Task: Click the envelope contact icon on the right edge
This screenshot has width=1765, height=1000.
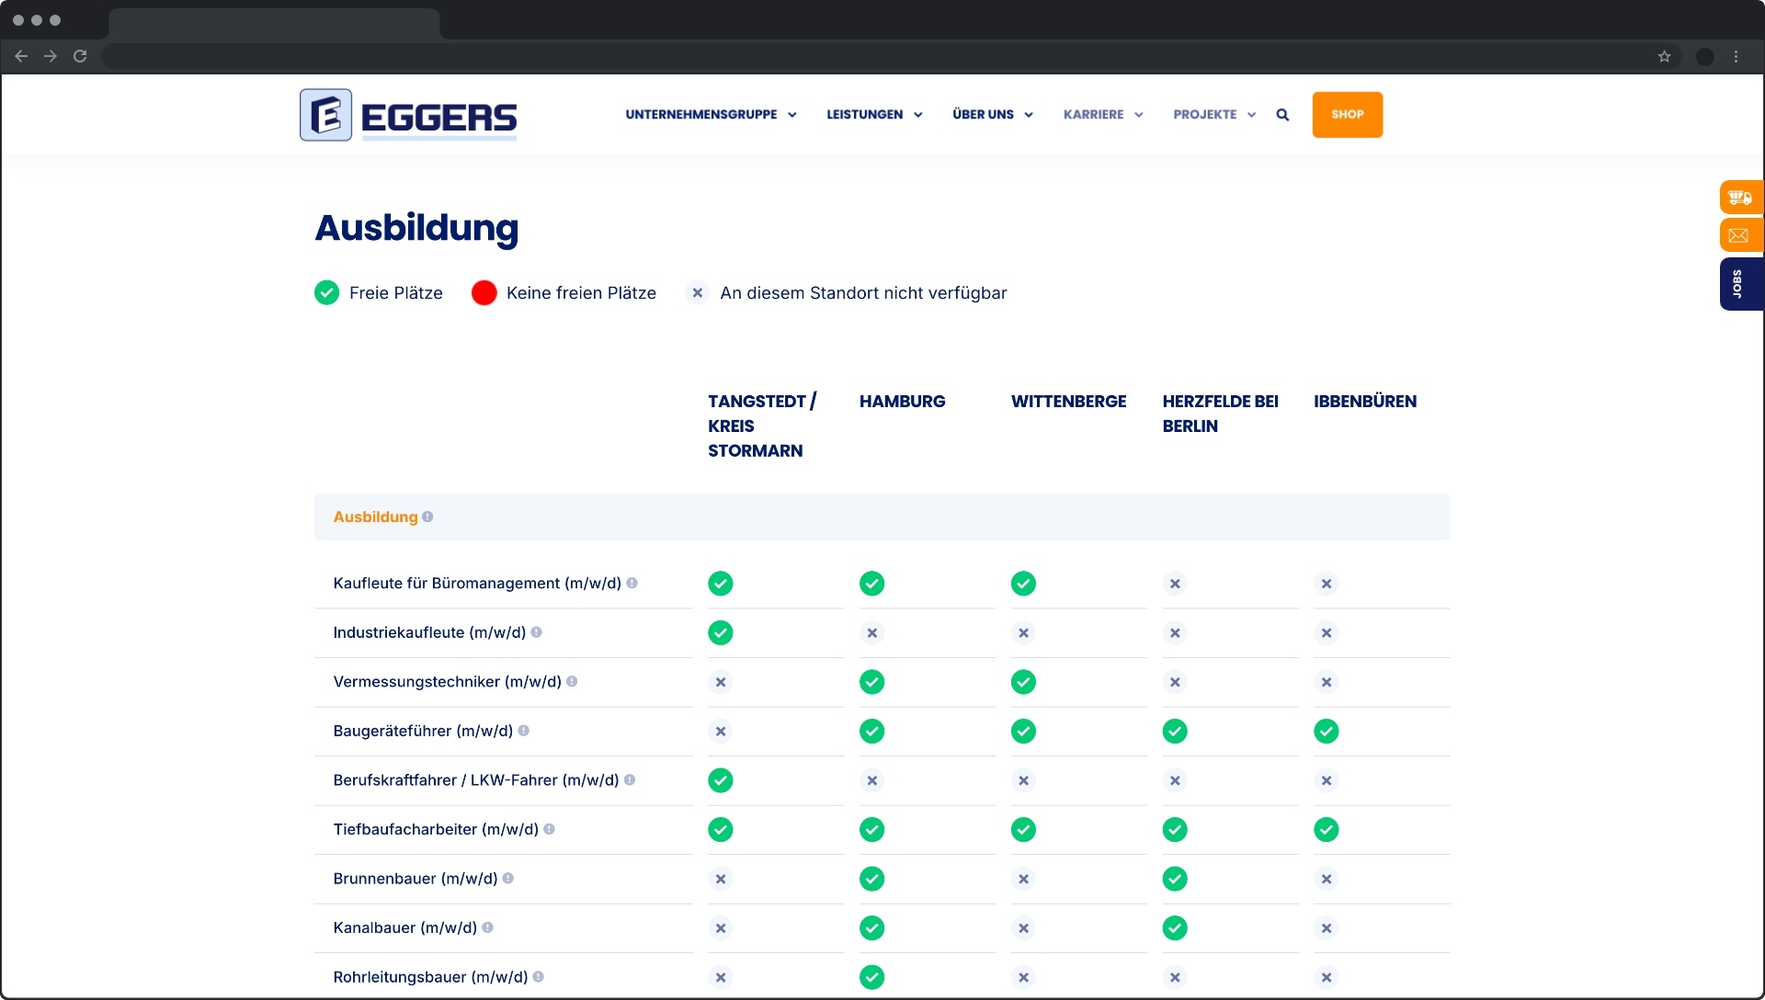Action: pyautogui.click(x=1740, y=234)
